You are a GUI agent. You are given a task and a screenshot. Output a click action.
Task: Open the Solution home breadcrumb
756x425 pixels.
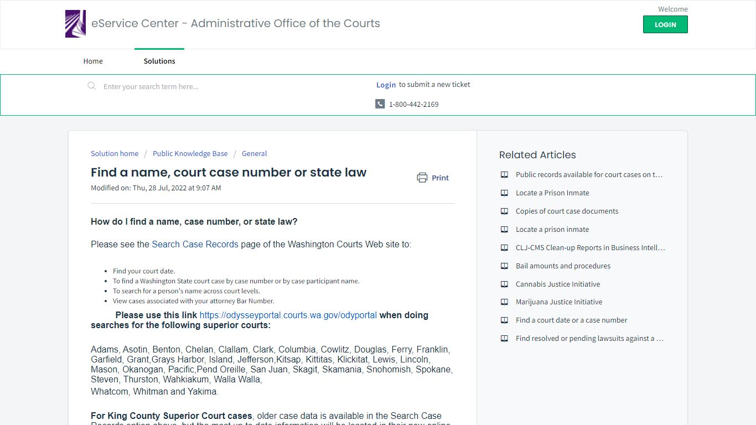point(115,153)
